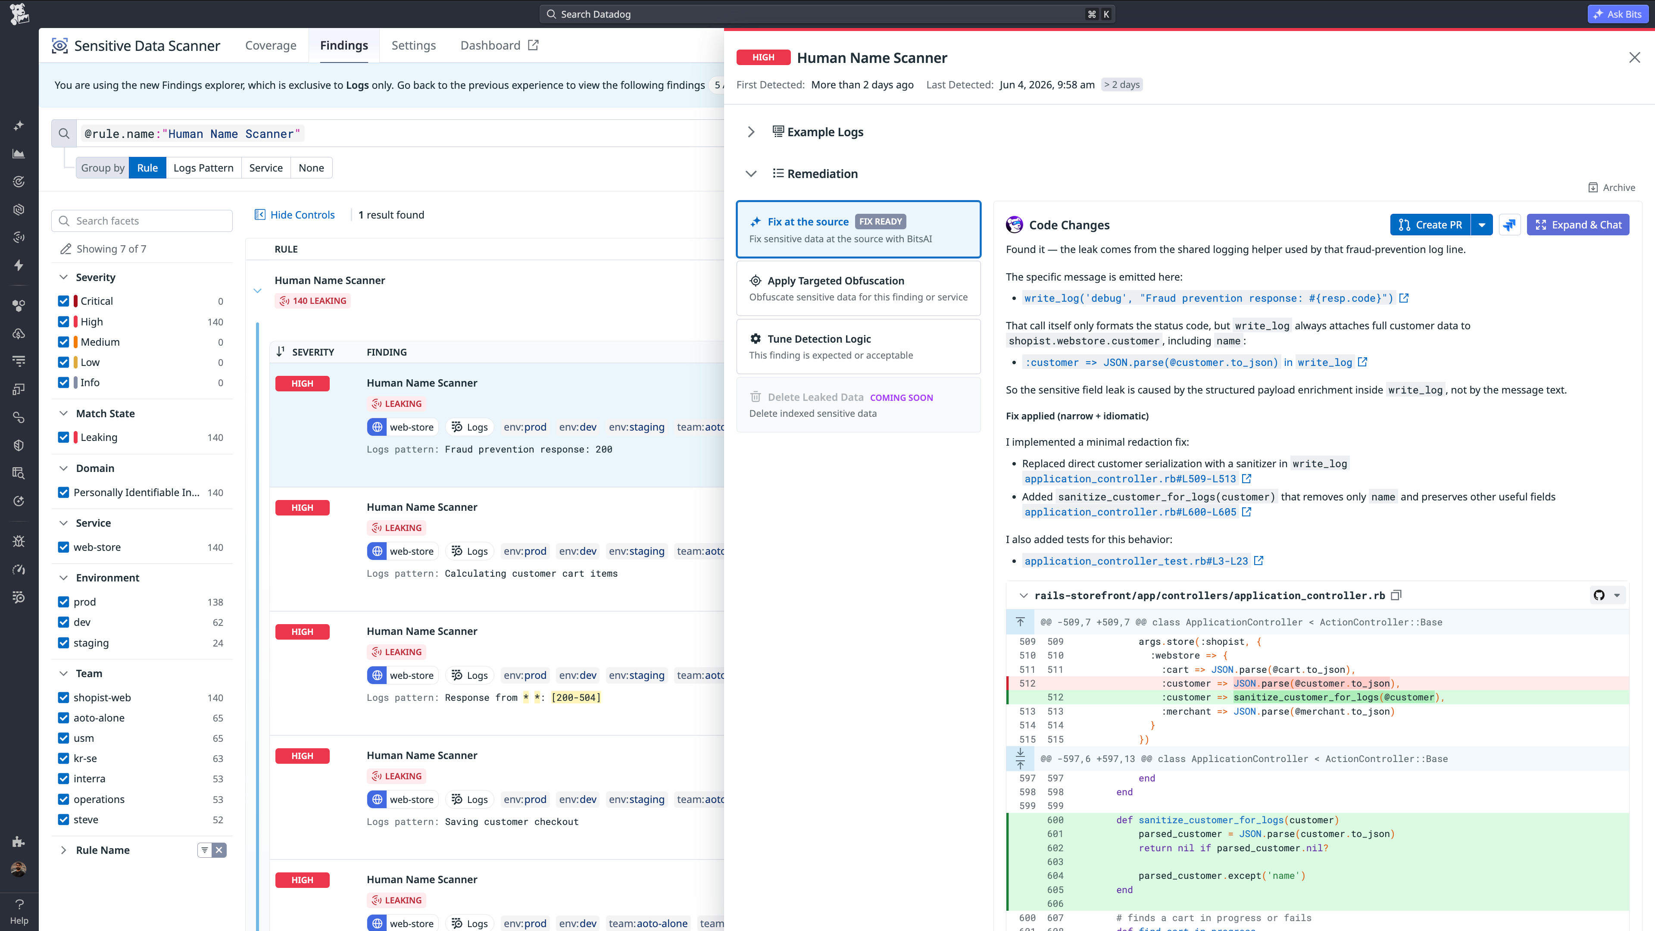Screen dimensions: 1655x931
Task: Click the Sensitive Data Scanner logo icon
Action: click(60, 46)
